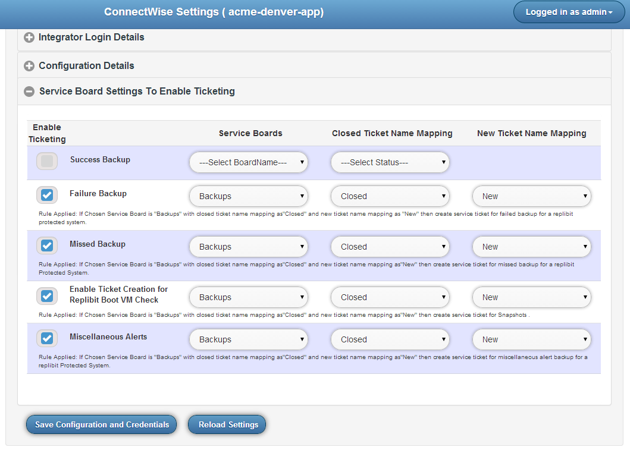Click rule text mentioning Snapshots

pyautogui.click(x=284, y=315)
